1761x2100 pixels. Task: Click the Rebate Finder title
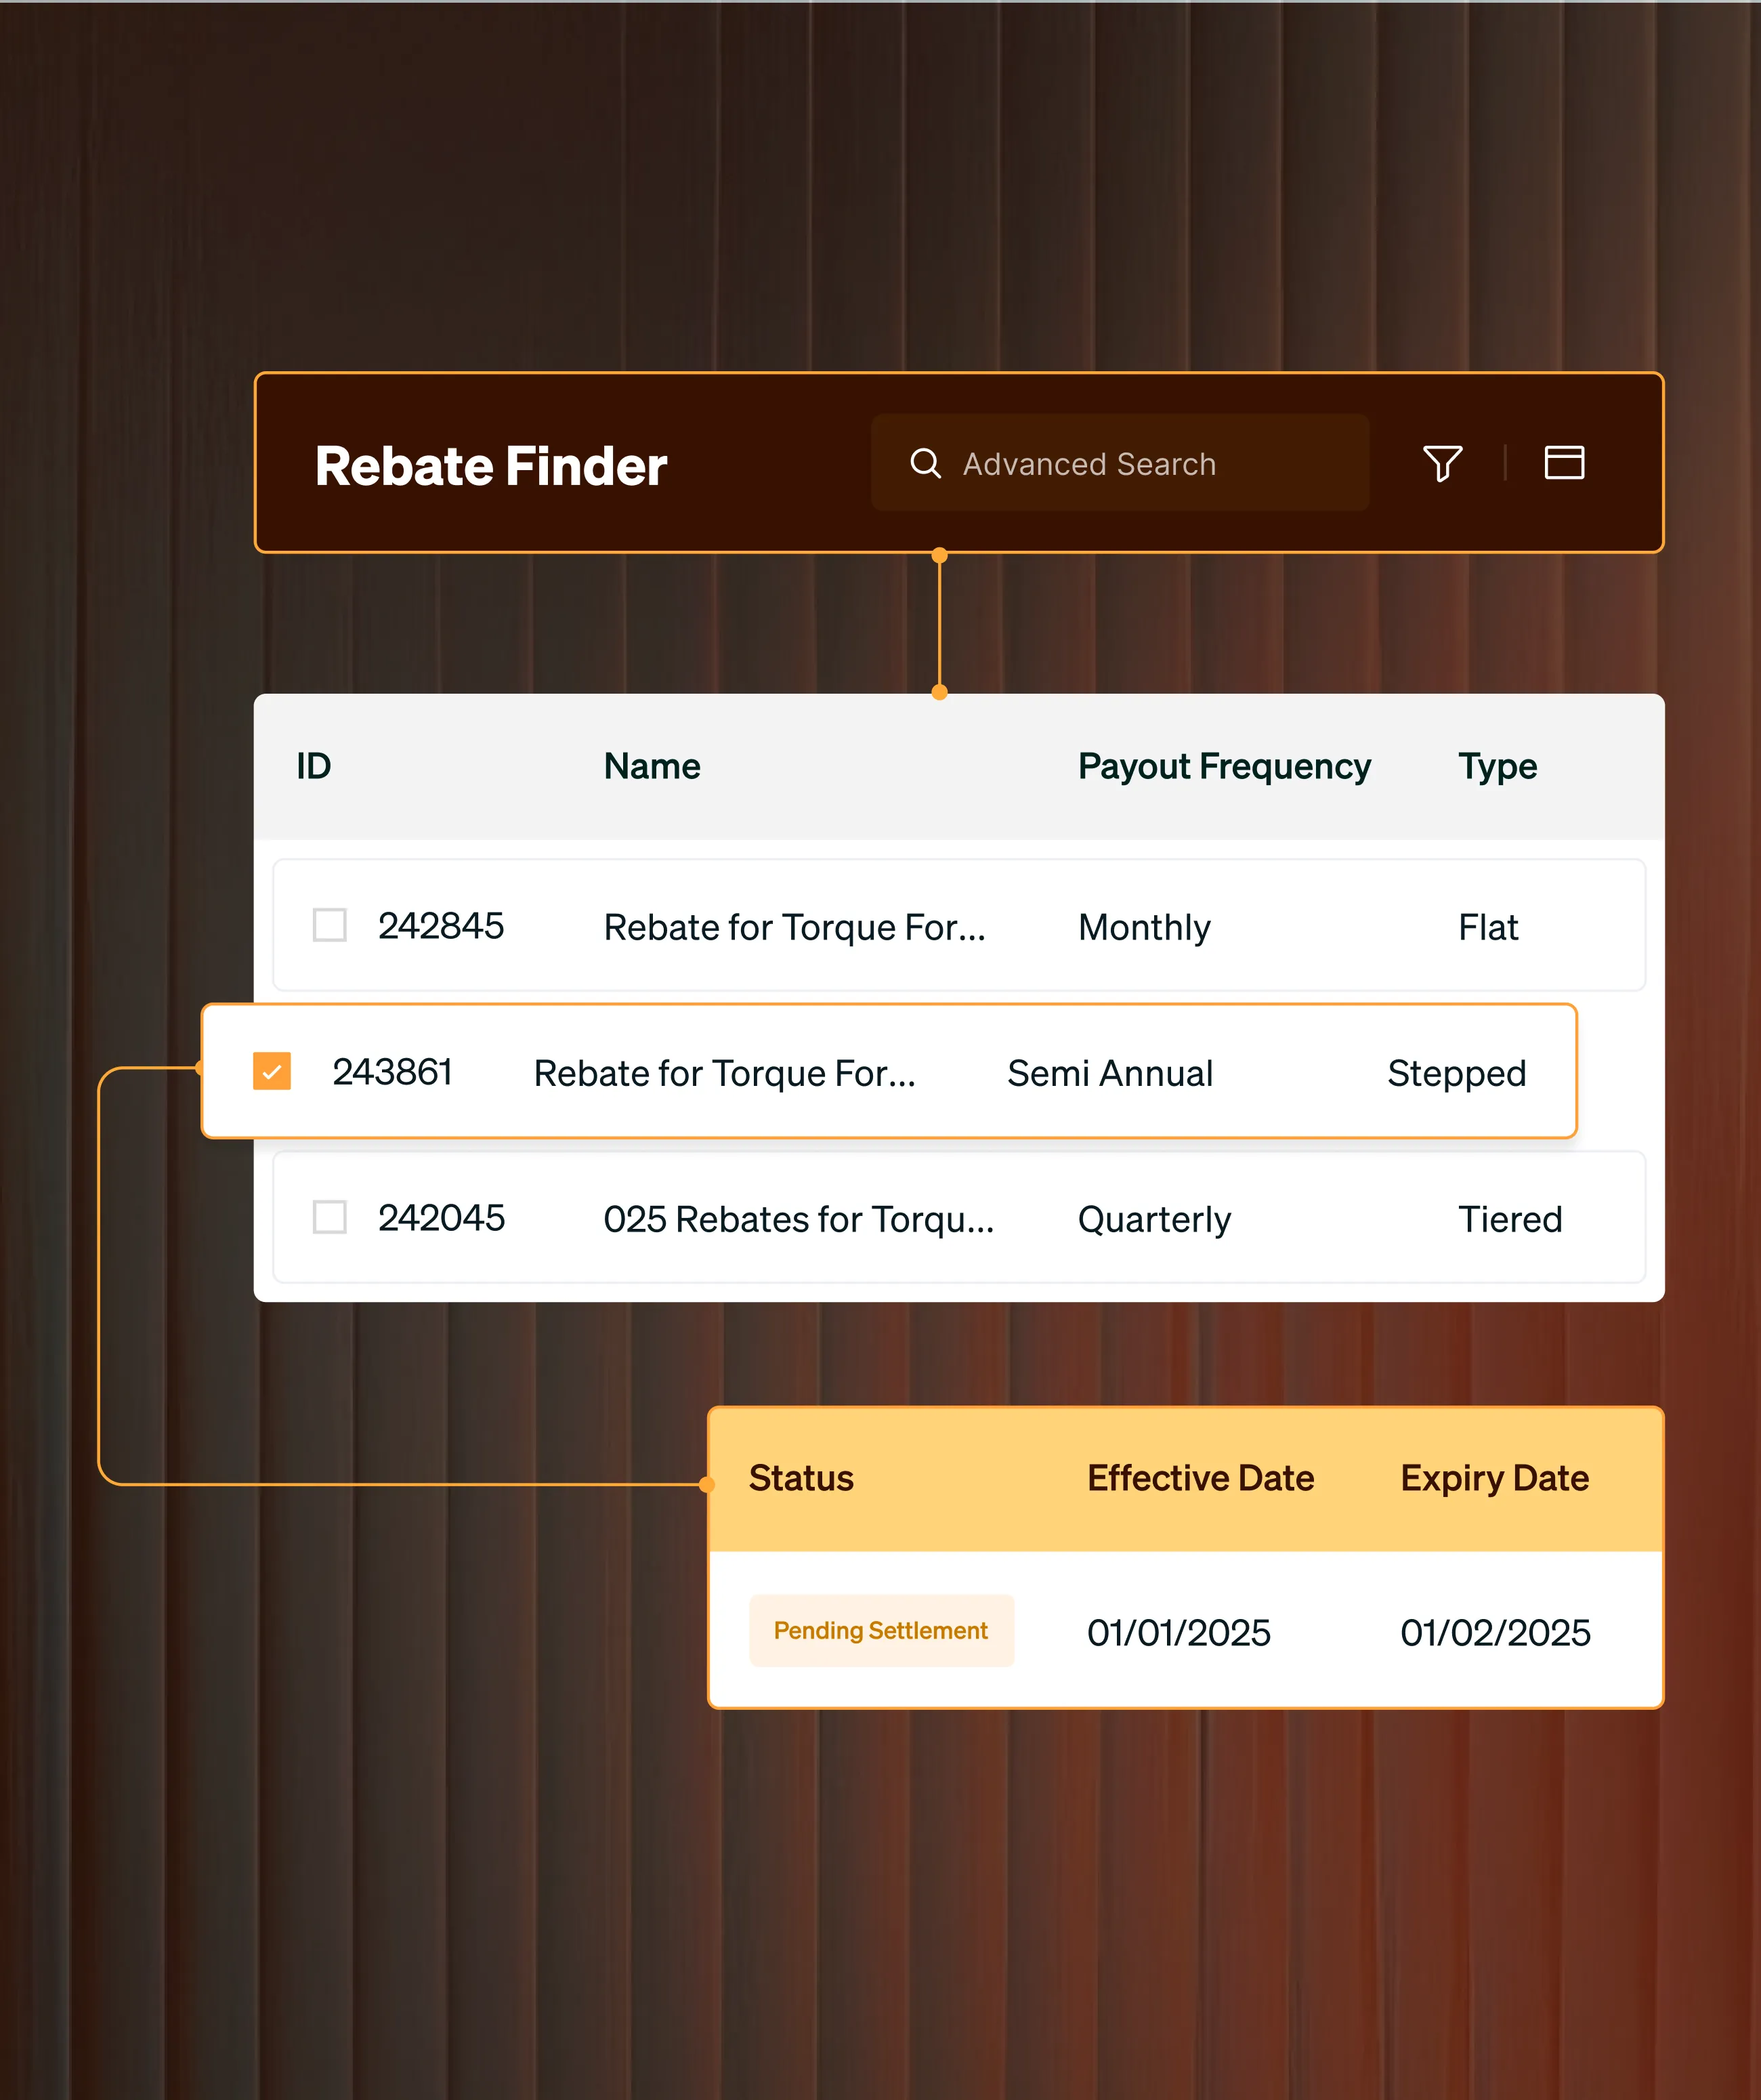coord(490,466)
